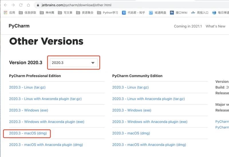
Task: Open the Python学习 bookmark folder
Action: pos(108,13)
